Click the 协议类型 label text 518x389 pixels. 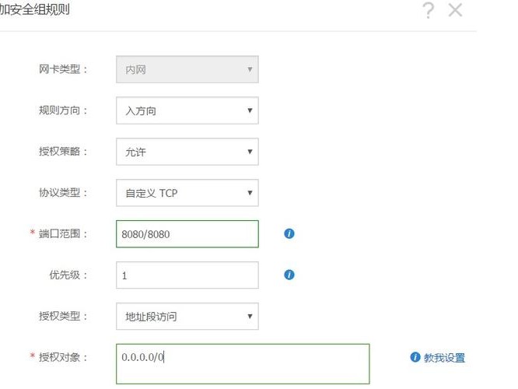coord(63,192)
